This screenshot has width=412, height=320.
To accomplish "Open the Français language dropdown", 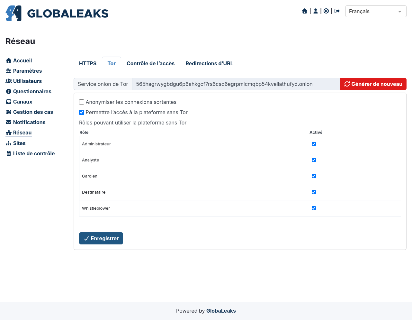I will [x=376, y=11].
